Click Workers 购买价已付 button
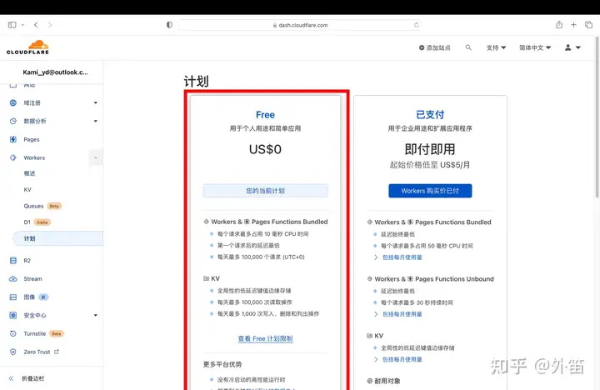This screenshot has height=390, width=600. click(x=430, y=191)
